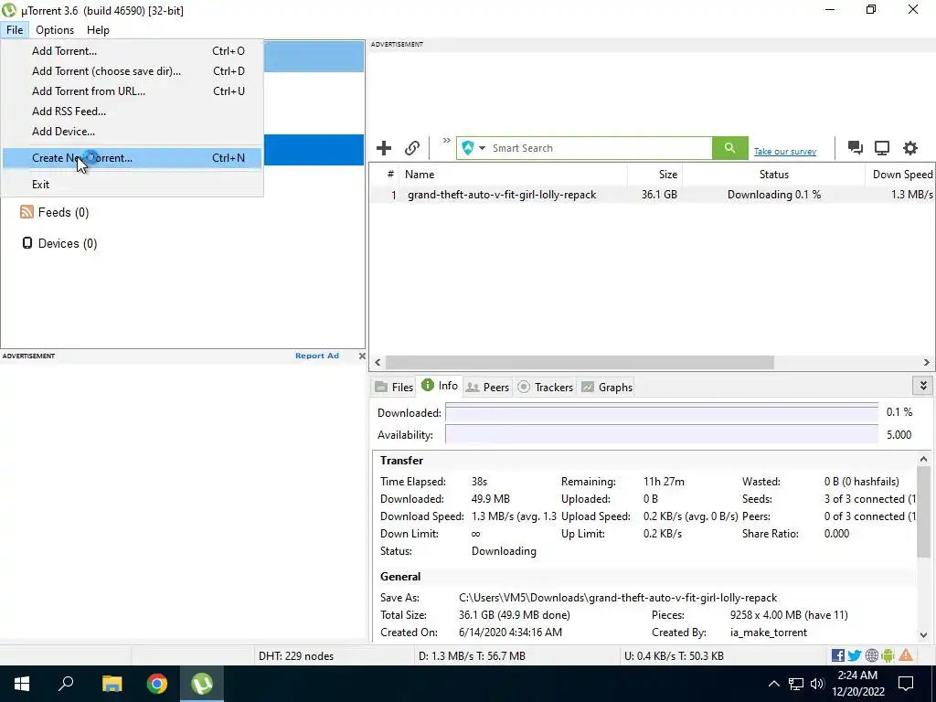Open Preferences gear icon
Screen dimensions: 936x702
[909, 148]
